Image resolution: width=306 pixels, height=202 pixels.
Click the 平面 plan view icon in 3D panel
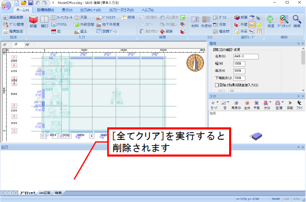(256, 105)
